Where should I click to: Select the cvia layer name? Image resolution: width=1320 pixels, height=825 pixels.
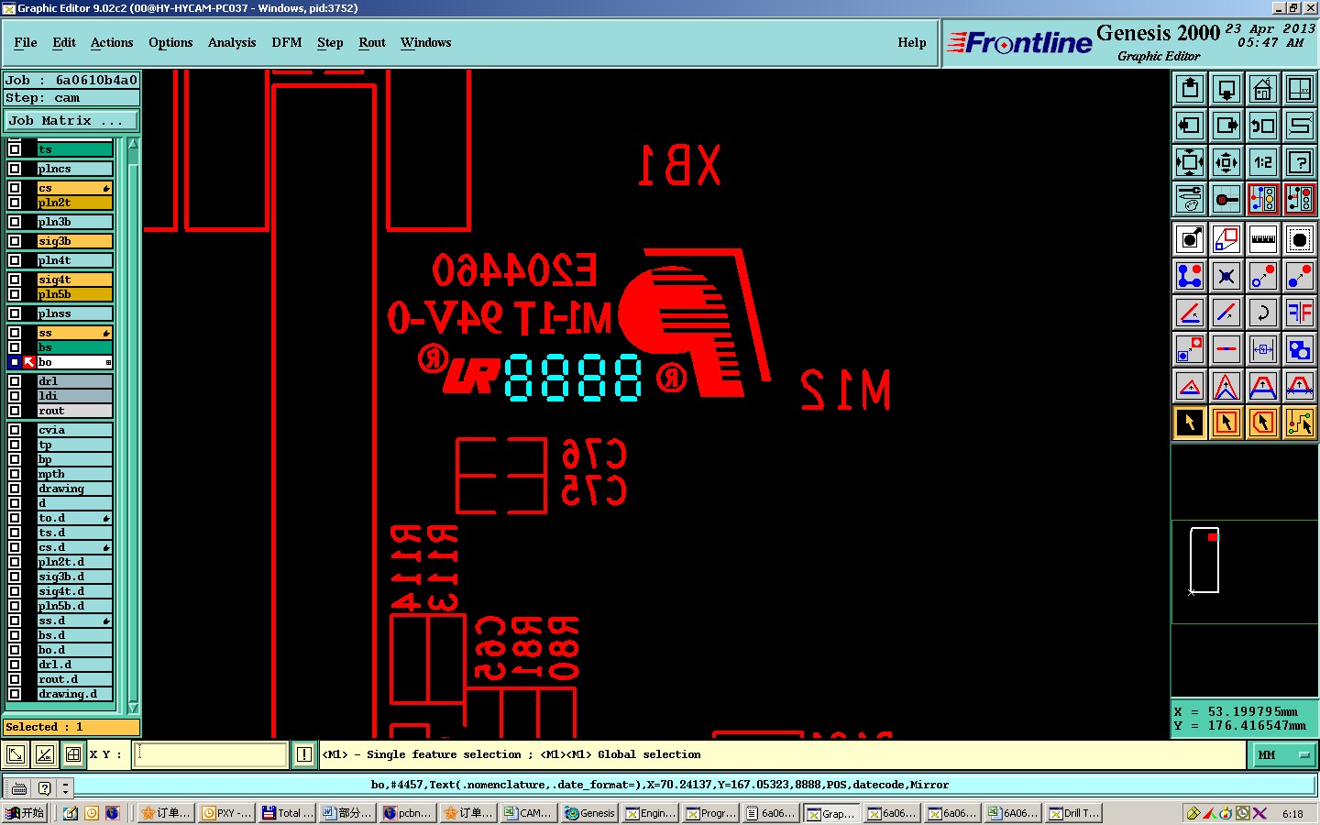(x=74, y=430)
